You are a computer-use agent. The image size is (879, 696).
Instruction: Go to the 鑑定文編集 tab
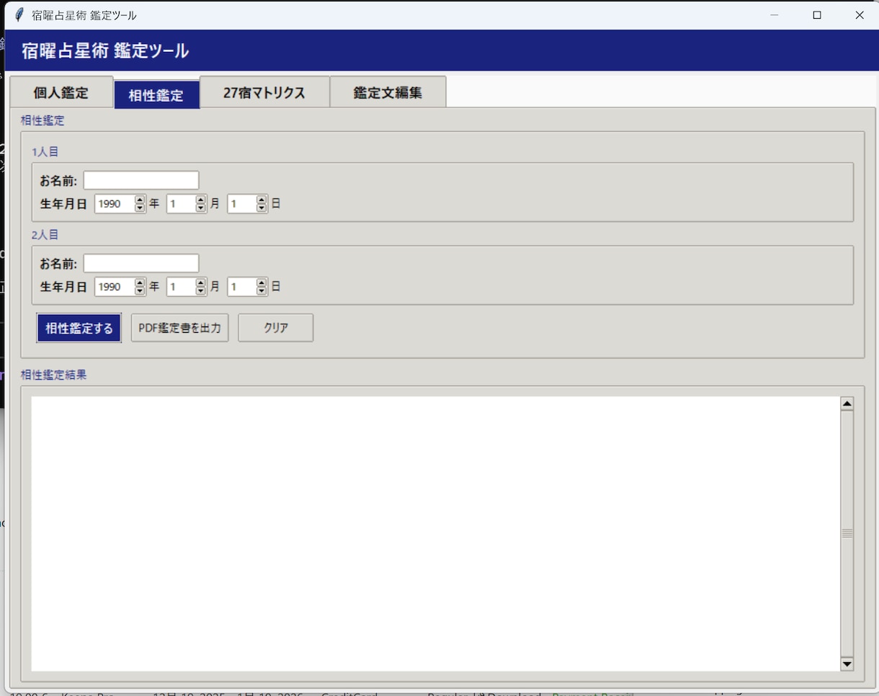point(388,93)
